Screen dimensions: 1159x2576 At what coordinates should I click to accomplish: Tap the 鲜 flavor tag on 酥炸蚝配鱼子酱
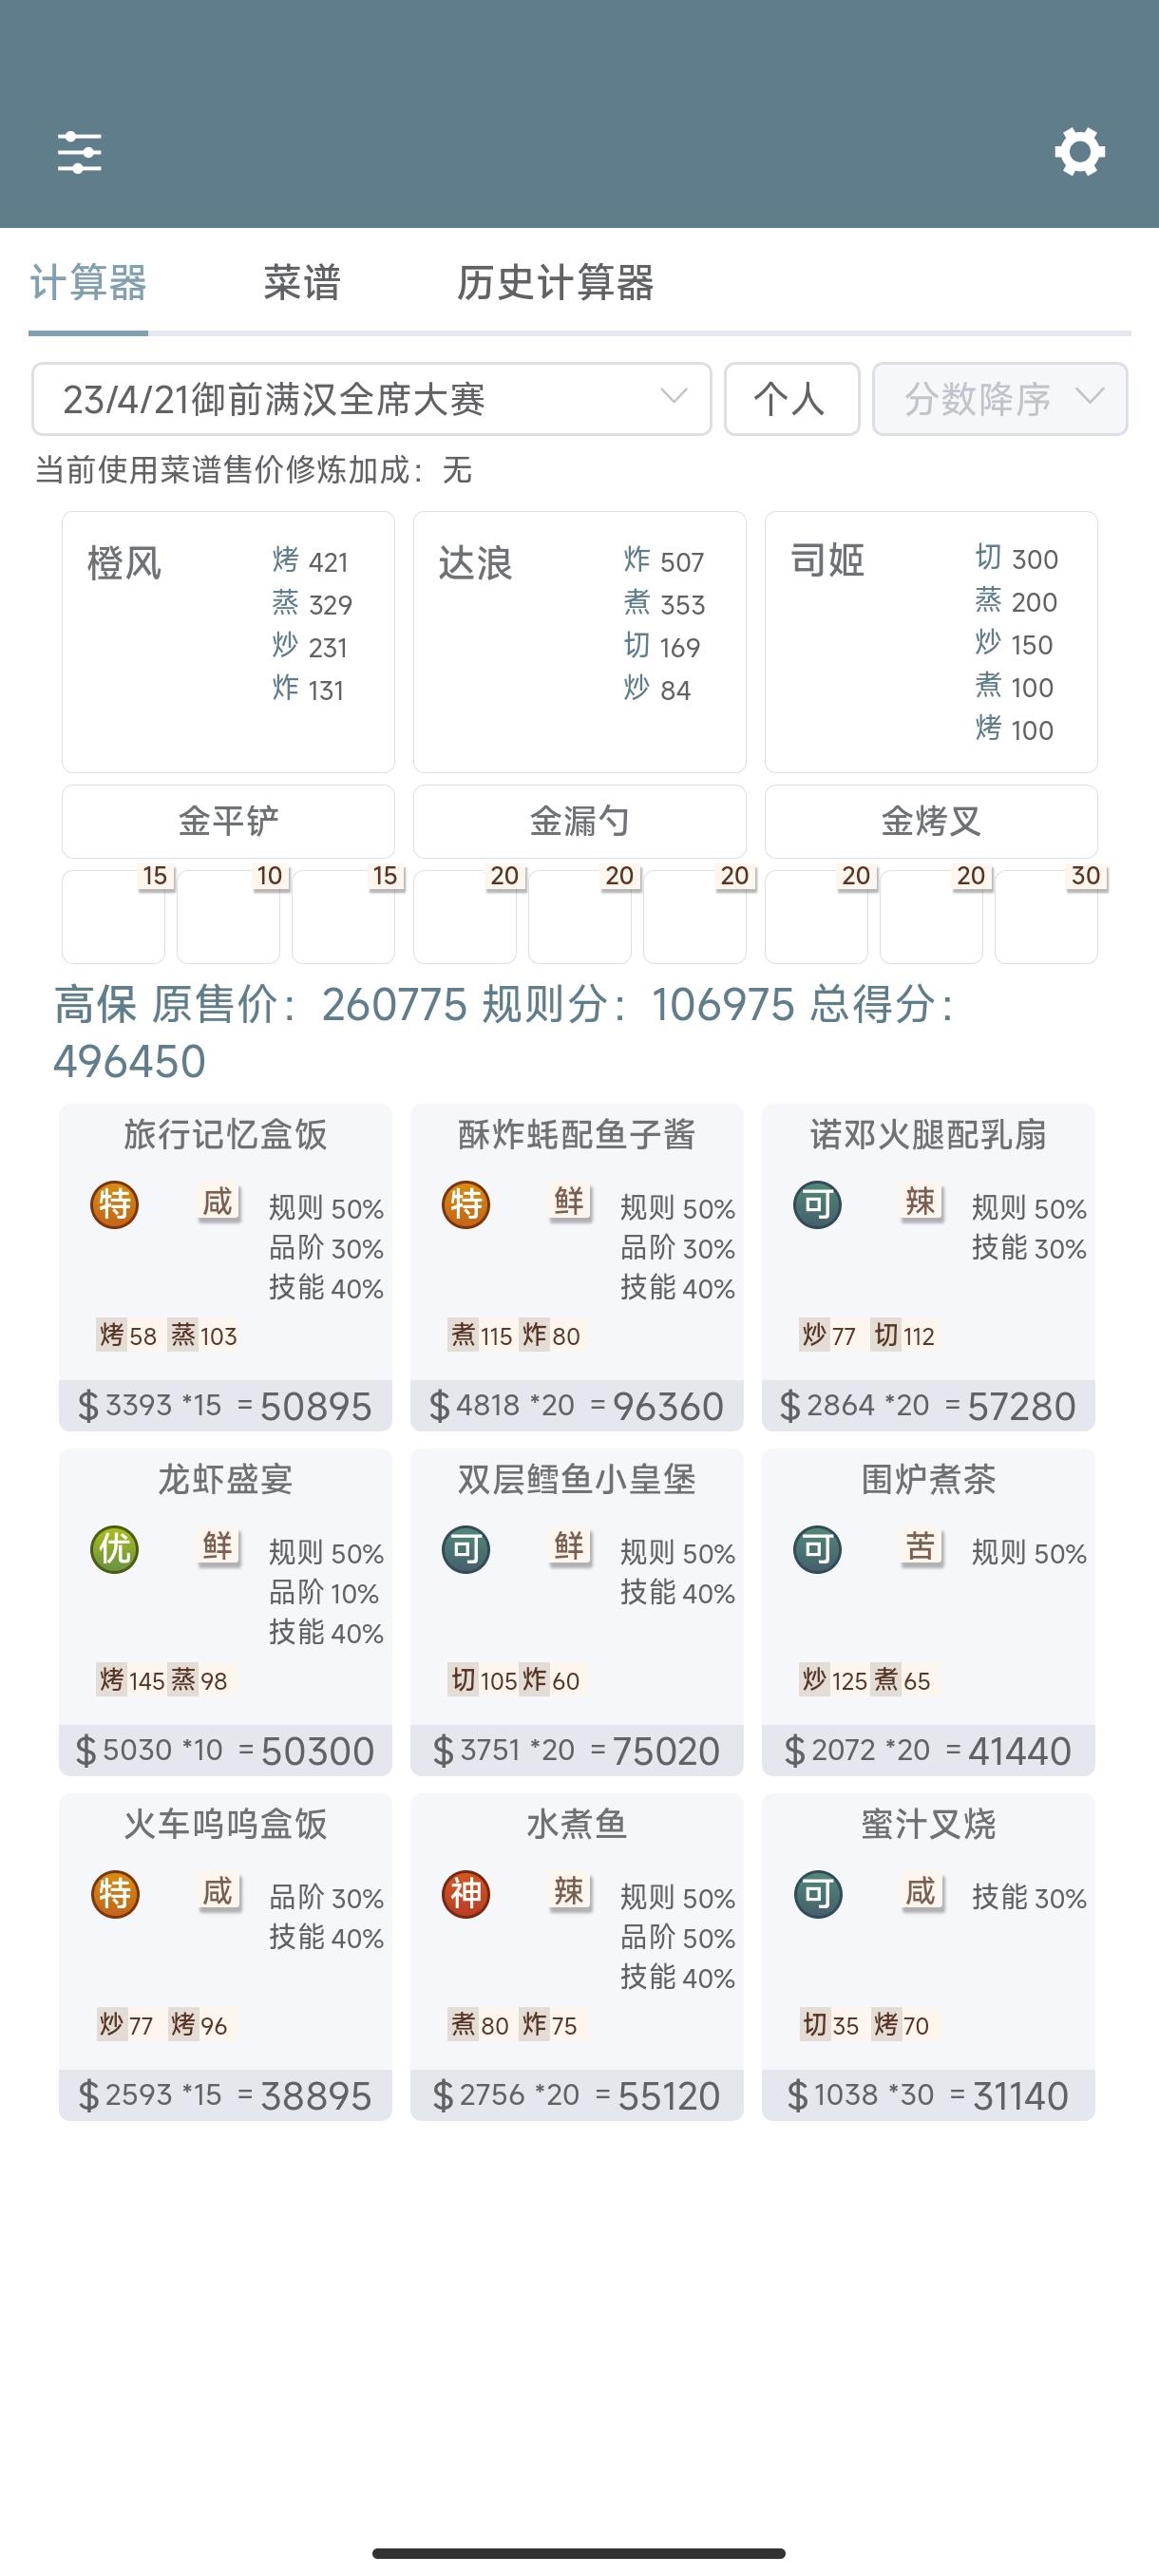click(x=570, y=1201)
